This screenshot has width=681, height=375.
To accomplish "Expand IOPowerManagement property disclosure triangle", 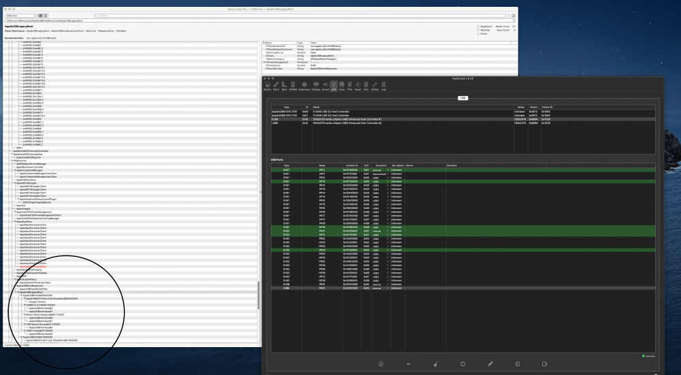I will click(x=264, y=62).
